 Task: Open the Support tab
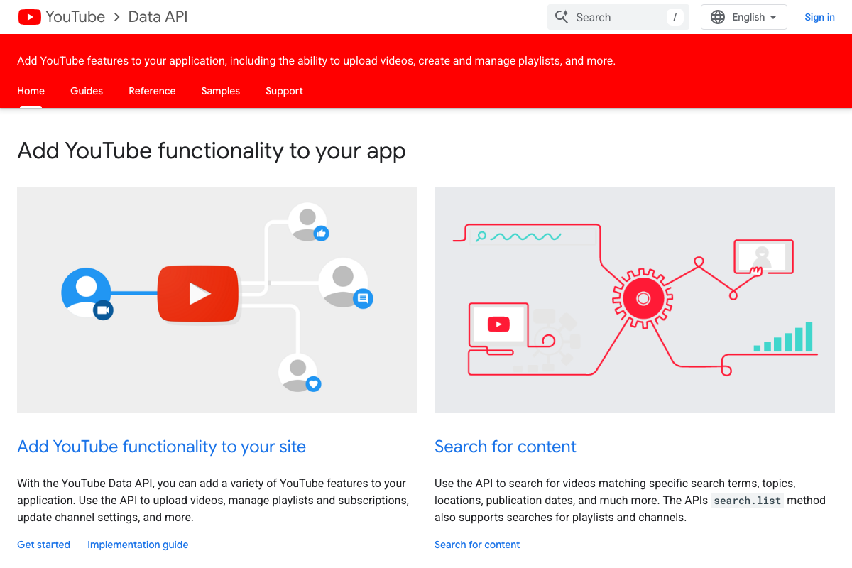[284, 91]
